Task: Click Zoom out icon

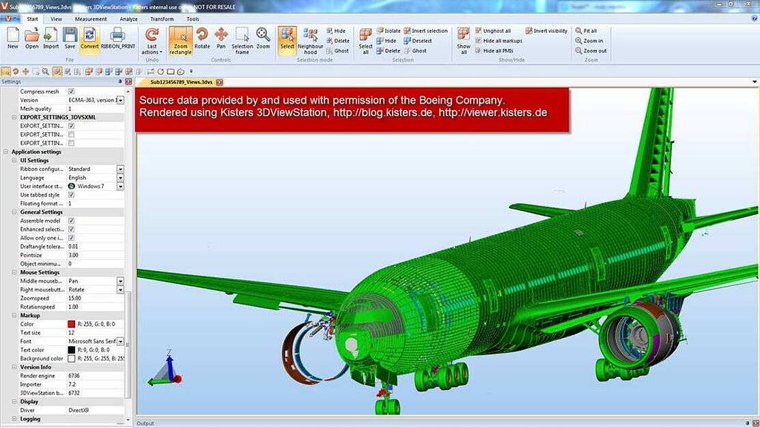Action: [591, 51]
